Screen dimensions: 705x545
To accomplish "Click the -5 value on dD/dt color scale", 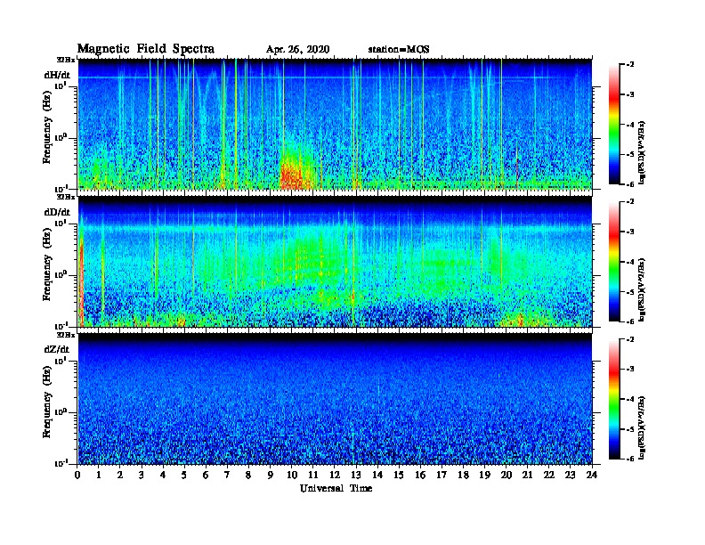I will point(630,292).
